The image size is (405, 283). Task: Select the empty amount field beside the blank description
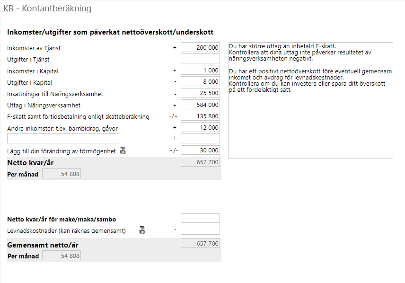pos(200,139)
